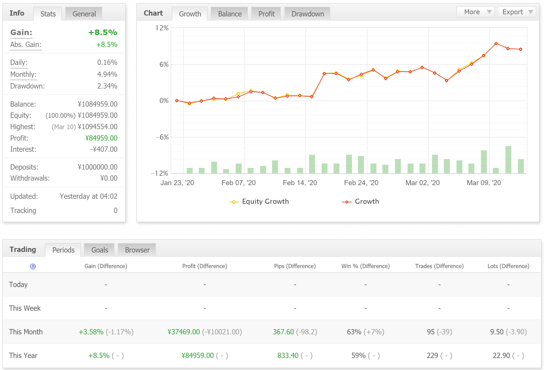Viewport: 544px width, 370px height.
Task: Click the help question mark icon
Action: coord(33,266)
